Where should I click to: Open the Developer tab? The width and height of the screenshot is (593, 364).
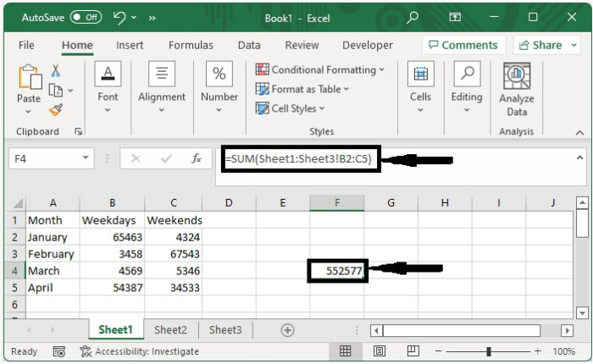click(x=367, y=46)
